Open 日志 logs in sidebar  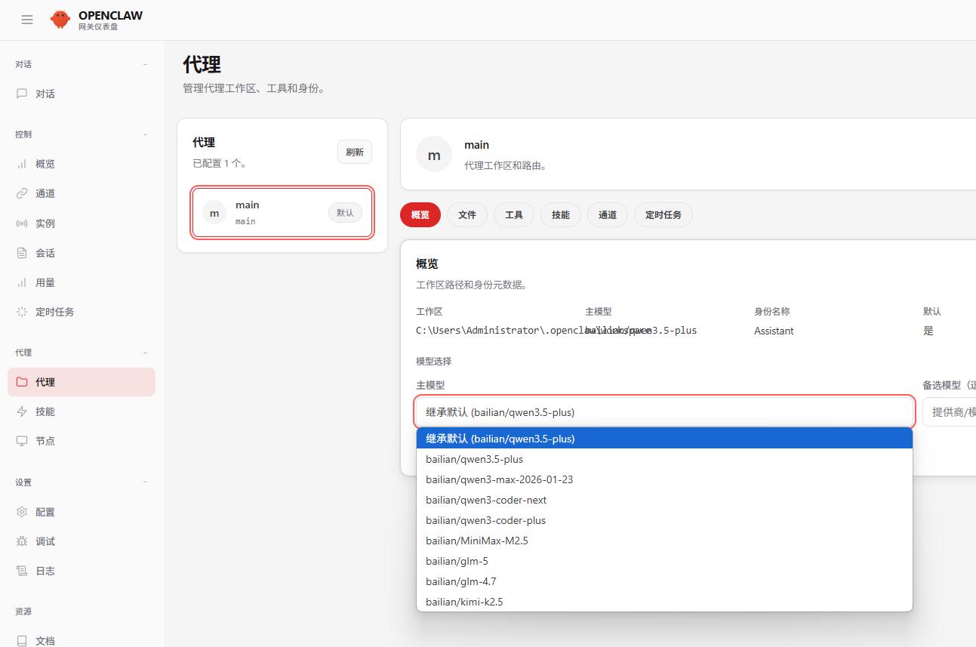tap(45, 571)
